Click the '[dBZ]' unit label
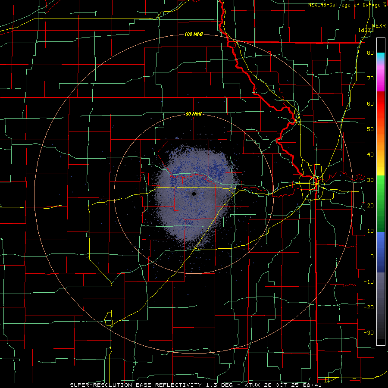The height and width of the screenshot is (388, 388). pyautogui.click(x=366, y=30)
